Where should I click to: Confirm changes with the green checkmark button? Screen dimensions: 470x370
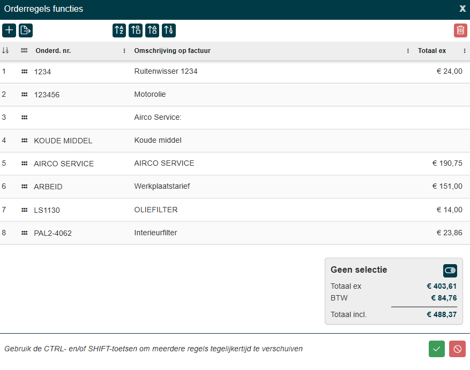pos(437,349)
